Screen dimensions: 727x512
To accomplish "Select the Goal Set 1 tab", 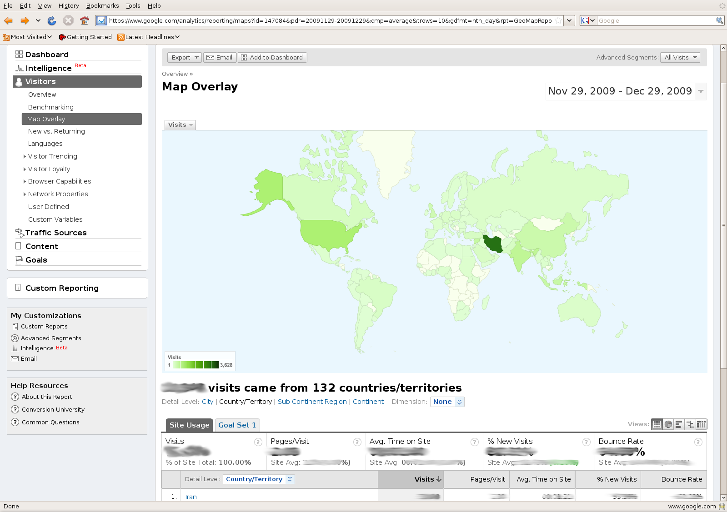I will [237, 425].
